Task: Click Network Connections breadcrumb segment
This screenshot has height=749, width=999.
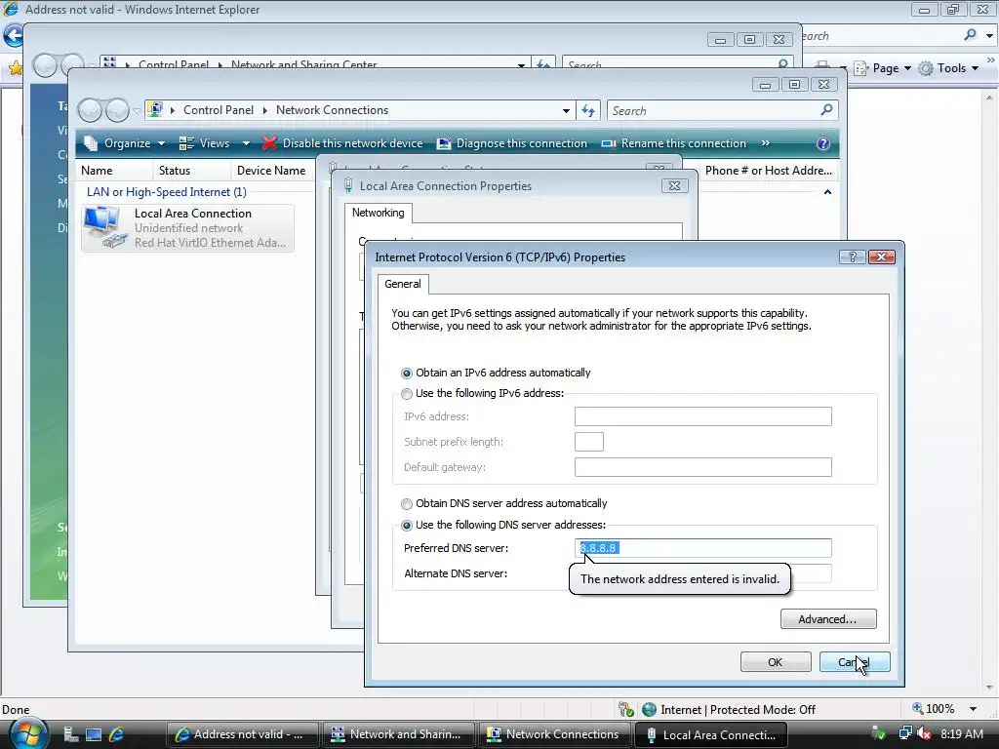Action: pos(332,110)
